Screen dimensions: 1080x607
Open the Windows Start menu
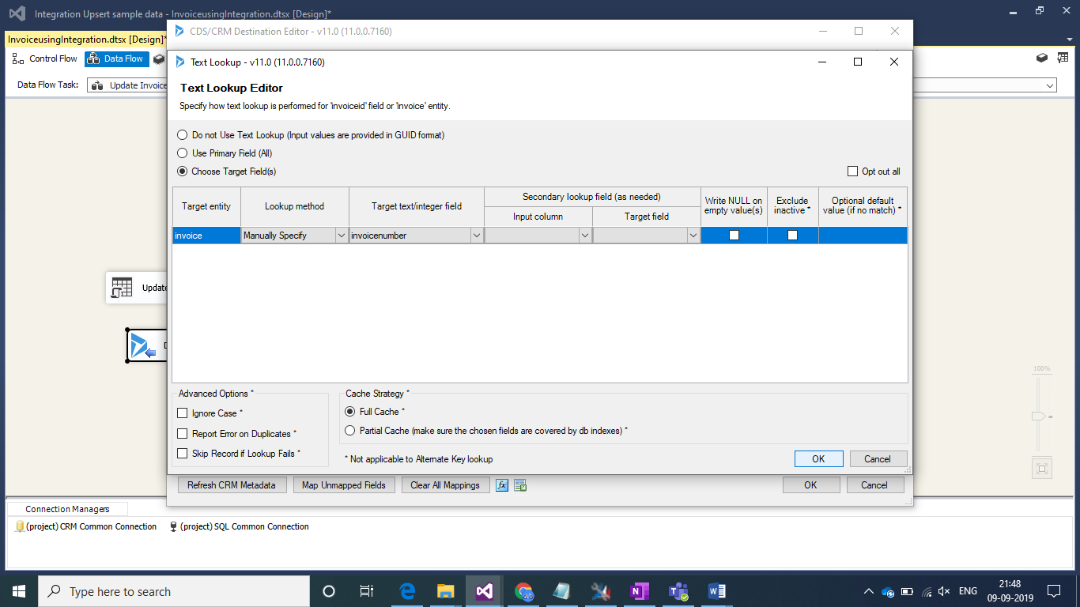click(19, 591)
